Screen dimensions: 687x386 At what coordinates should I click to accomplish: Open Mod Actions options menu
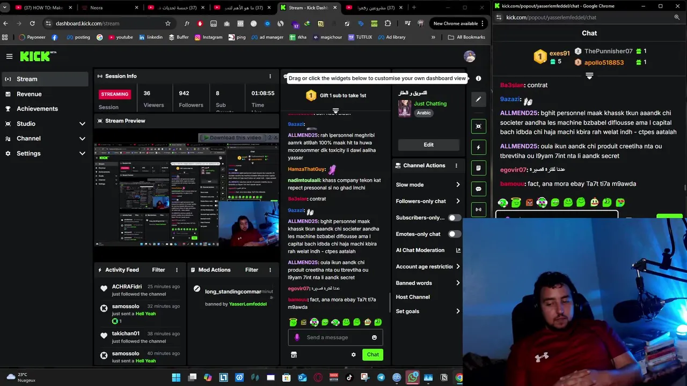click(270, 270)
